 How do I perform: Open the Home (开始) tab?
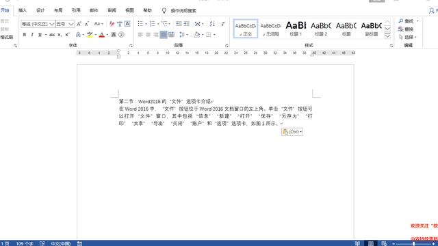pos(5,11)
